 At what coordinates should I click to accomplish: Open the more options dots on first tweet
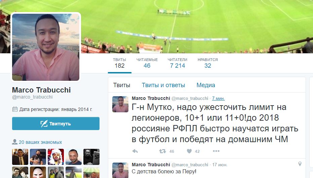(216, 151)
